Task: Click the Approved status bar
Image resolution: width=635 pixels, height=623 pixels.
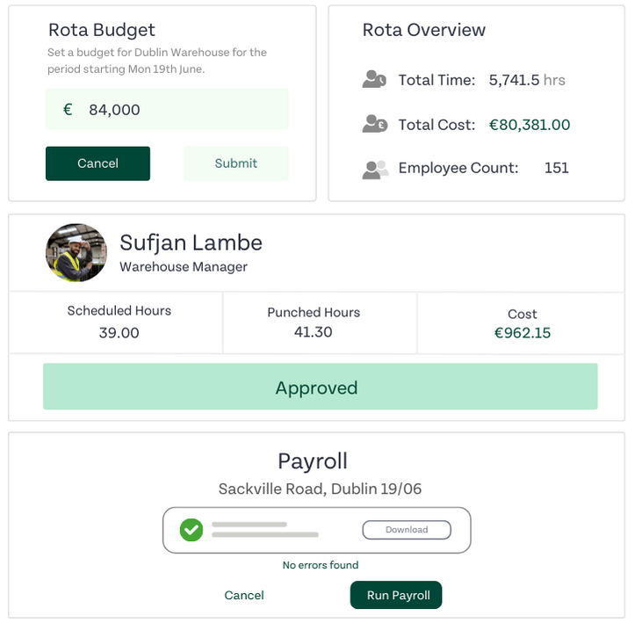Action: click(320, 388)
